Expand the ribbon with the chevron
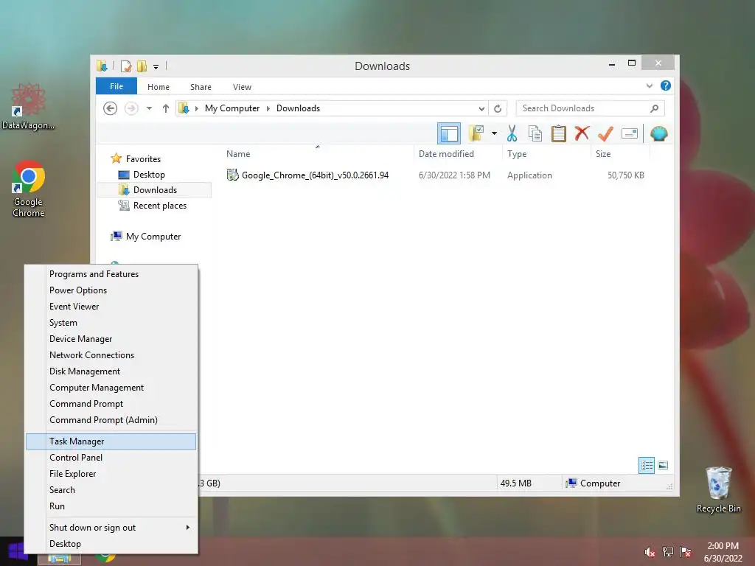This screenshot has height=566, width=755. point(649,85)
